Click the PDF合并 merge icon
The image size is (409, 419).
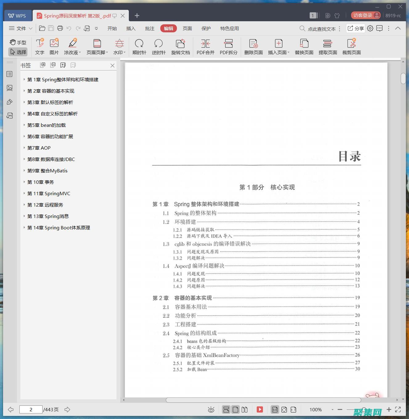pyautogui.click(x=205, y=46)
